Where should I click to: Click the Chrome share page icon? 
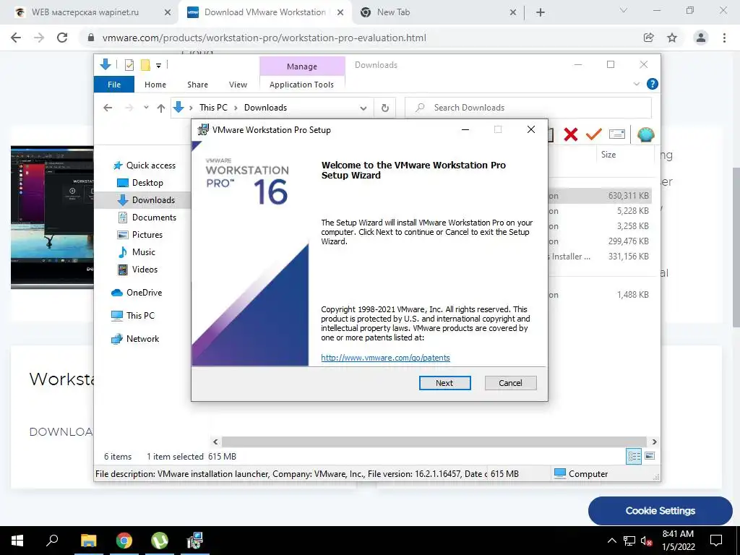(649, 38)
